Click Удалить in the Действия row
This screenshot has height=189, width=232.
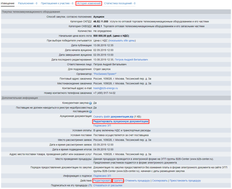[x=118, y=181]
